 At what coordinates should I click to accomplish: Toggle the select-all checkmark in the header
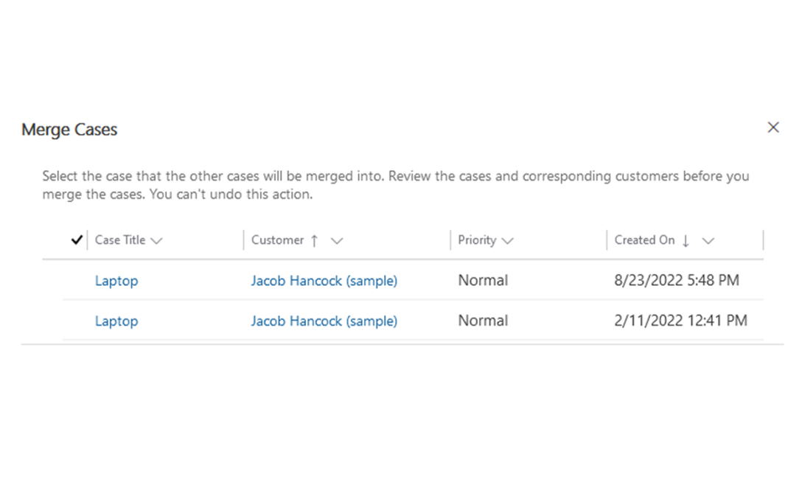pyautogui.click(x=76, y=240)
